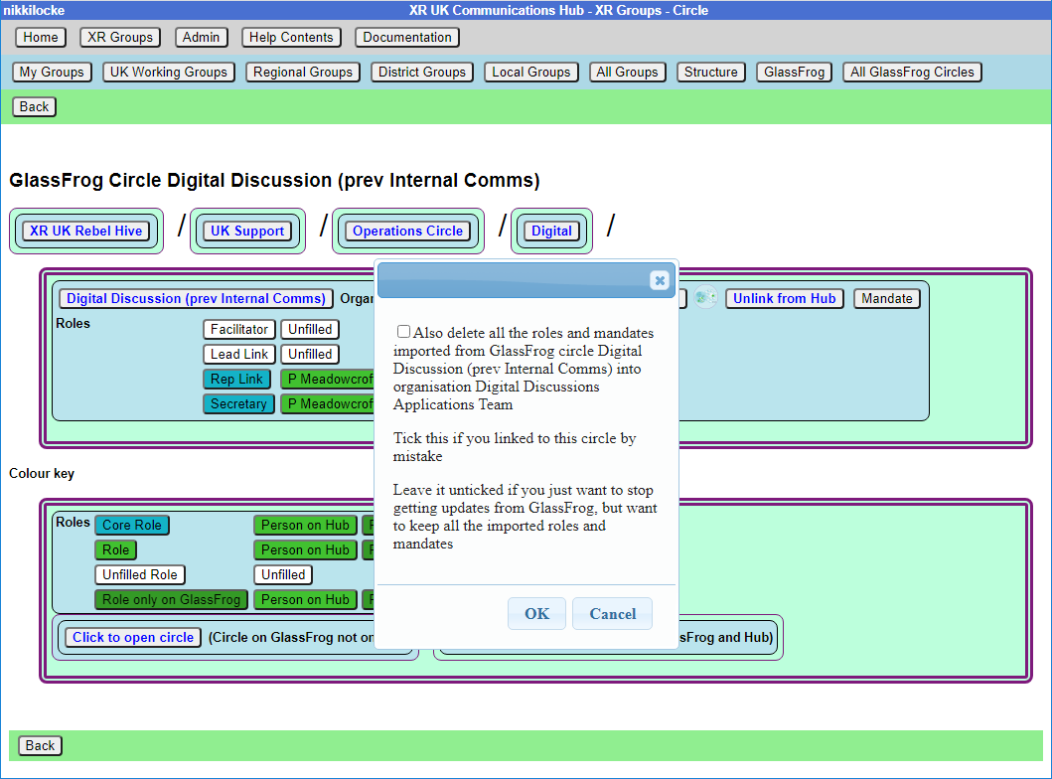
Task: Show All Groups
Action: (x=627, y=73)
